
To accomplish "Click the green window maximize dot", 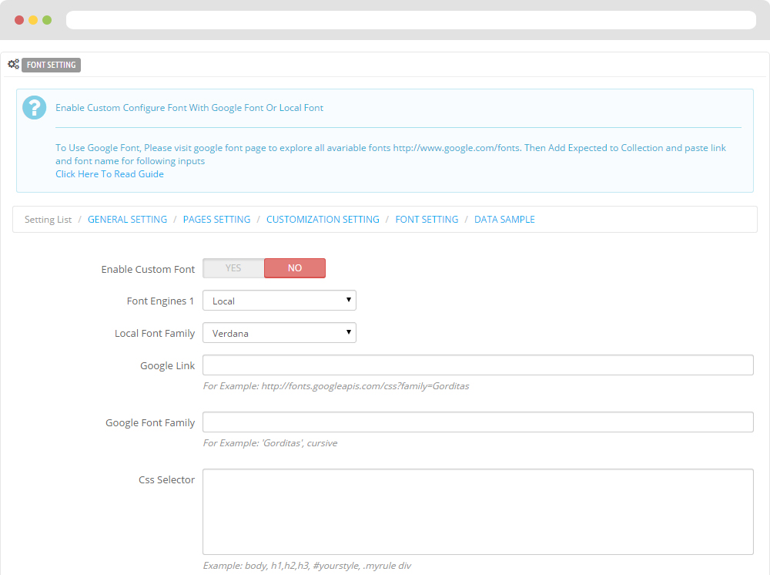I will [47, 20].
